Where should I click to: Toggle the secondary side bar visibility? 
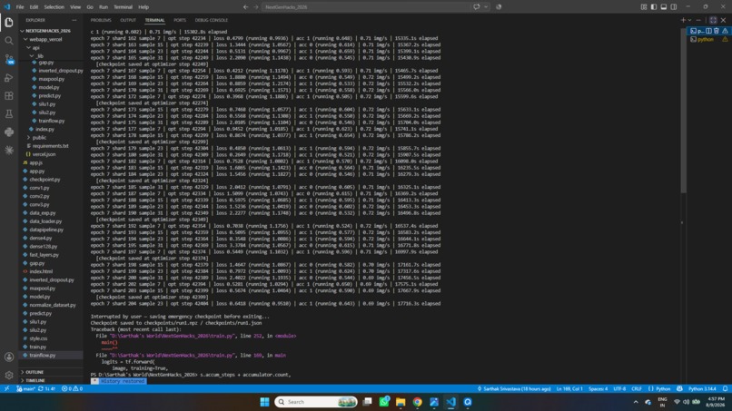pyautogui.click(x=674, y=7)
